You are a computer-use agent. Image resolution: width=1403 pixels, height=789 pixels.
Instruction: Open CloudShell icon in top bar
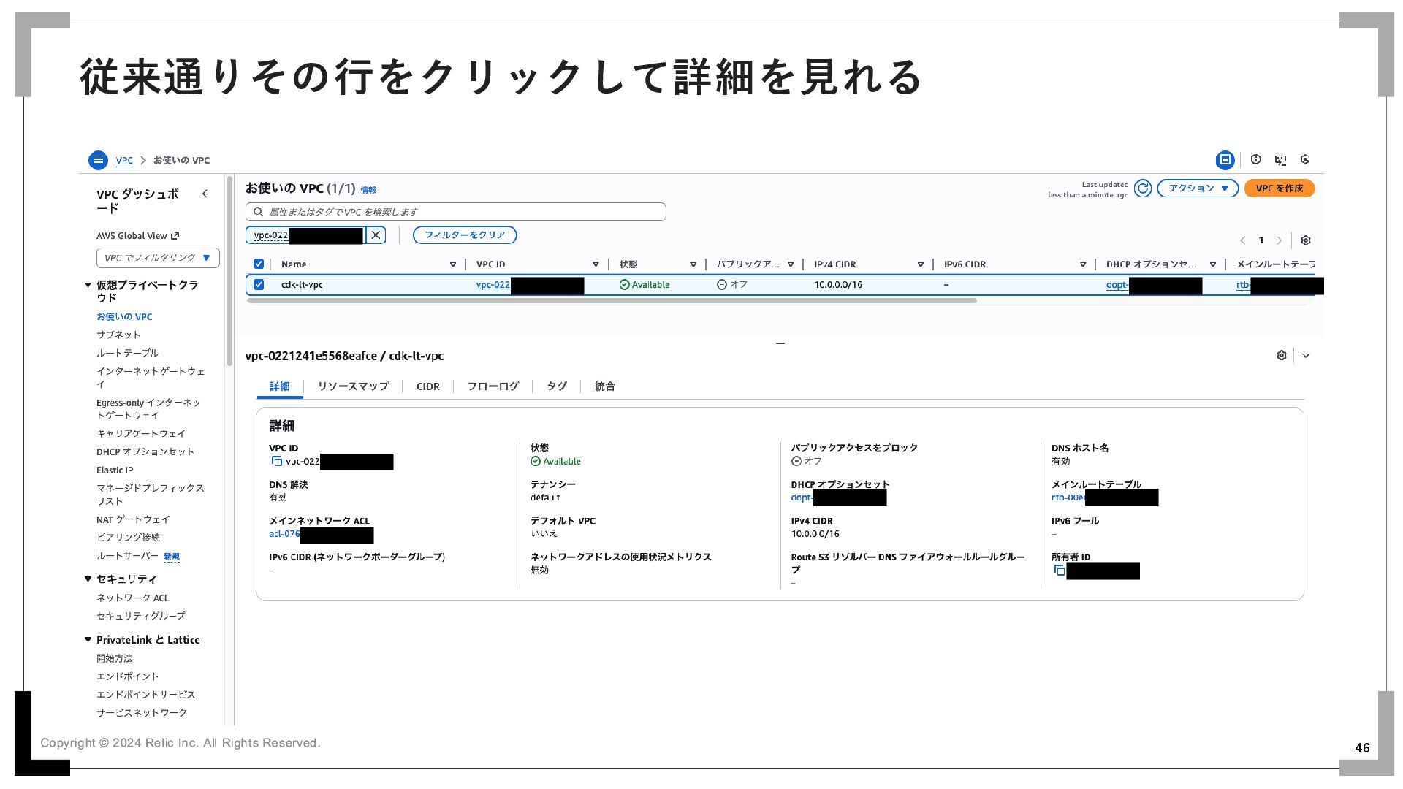(1280, 159)
